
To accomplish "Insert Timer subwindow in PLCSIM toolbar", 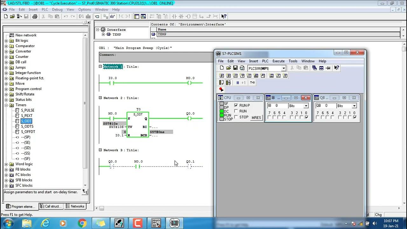I will [x=242, y=76].
